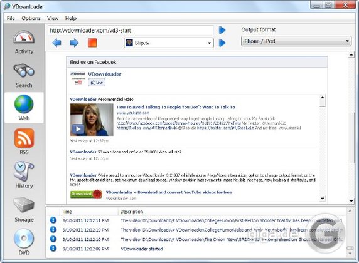The width and height of the screenshot is (359, 263).
Task: Open the Activity panel gauge icon
Action: 24,37
